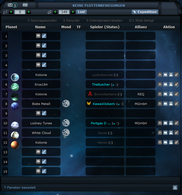Colonize position 4 with colony ship icon
Image resolution: width=182 pixels, height=195 pixels.
pyautogui.click(x=38, y=65)
